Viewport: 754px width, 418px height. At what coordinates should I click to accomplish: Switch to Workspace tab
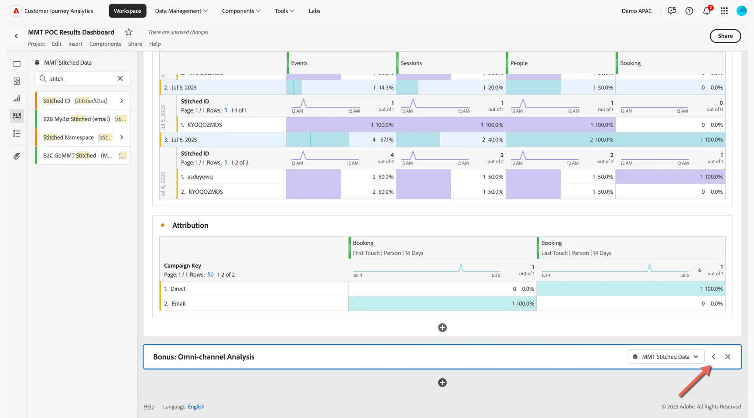pyautogui.click(x=127, y=11)
